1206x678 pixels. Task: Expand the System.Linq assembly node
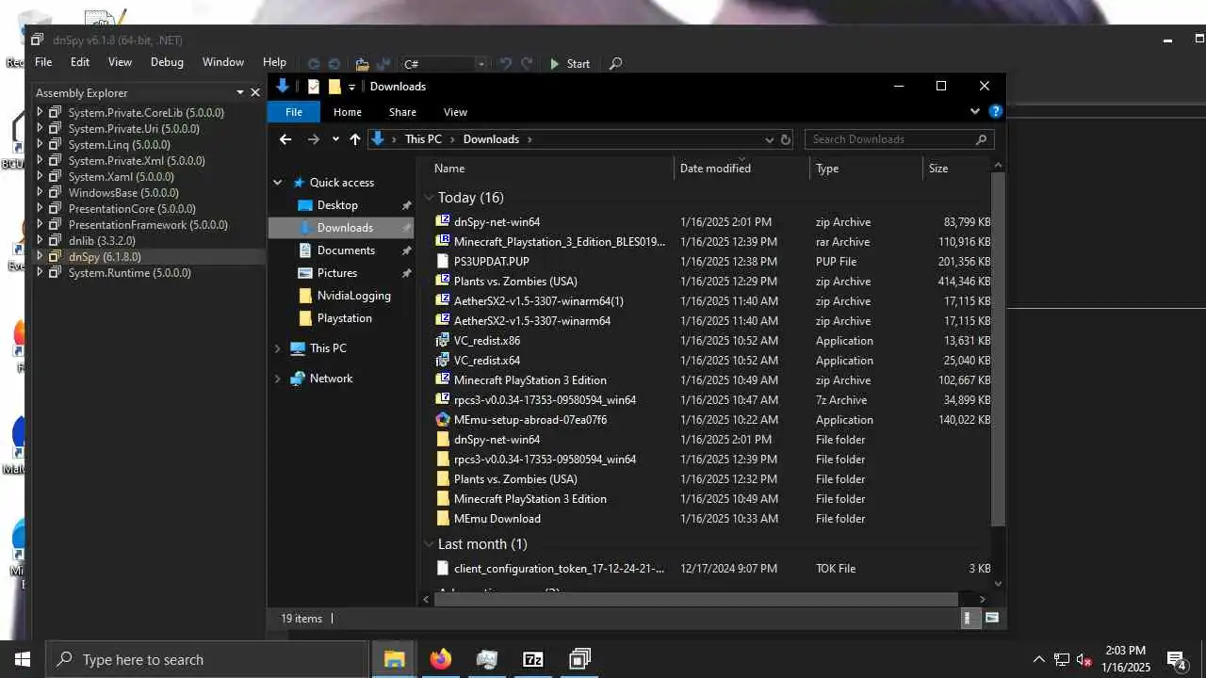pos(41,144)
